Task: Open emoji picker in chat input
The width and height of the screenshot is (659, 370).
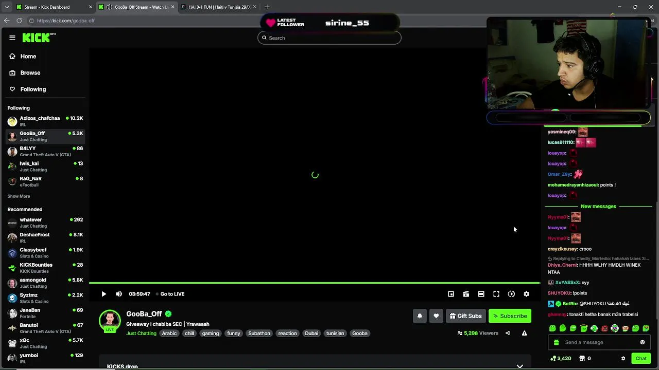Action: tap(643, 342)
